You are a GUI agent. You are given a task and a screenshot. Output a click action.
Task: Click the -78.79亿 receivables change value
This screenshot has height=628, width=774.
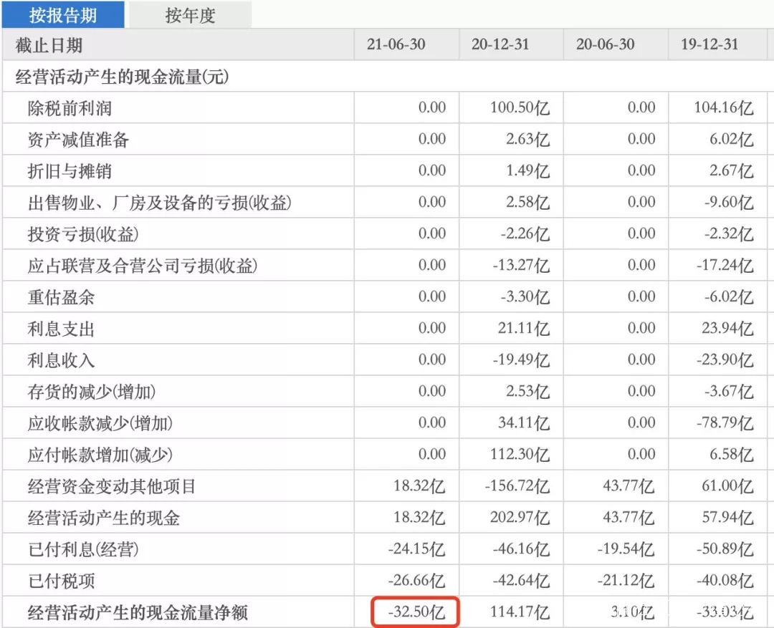(725, 422)
